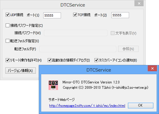Toggle 起動後の情報ダイアログ(I) checkbox
Screen dimensions: 159x114
(x=49, y=60)
